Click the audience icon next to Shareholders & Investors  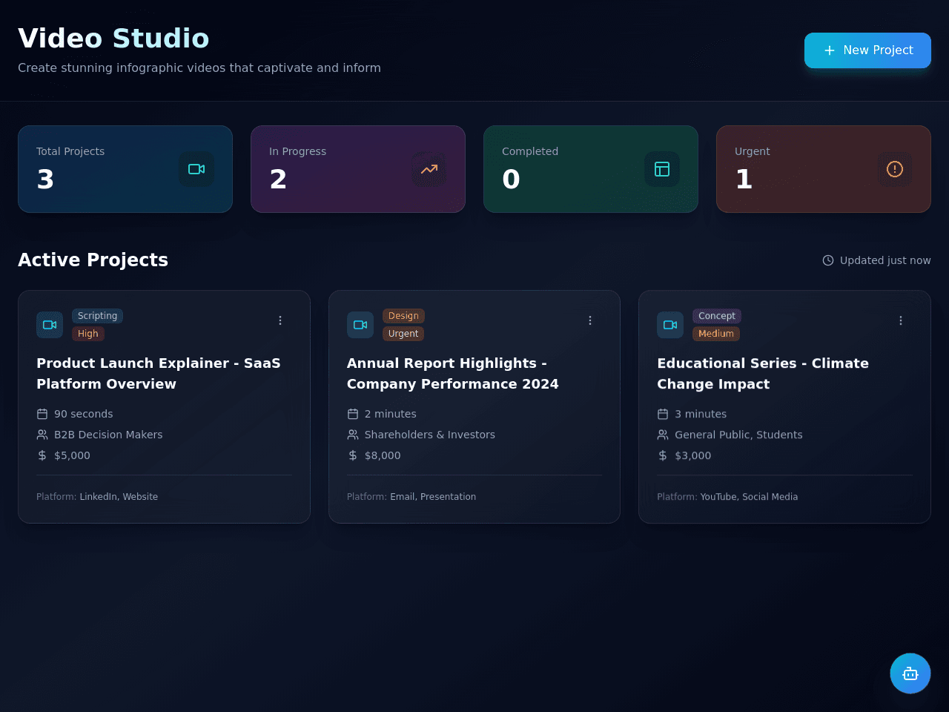tap(353, 435)
